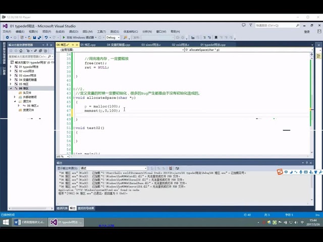This screenshot has width=323, height=242.
Task: Click the Home icon in Solution Explorer
Action: (21, 50)
